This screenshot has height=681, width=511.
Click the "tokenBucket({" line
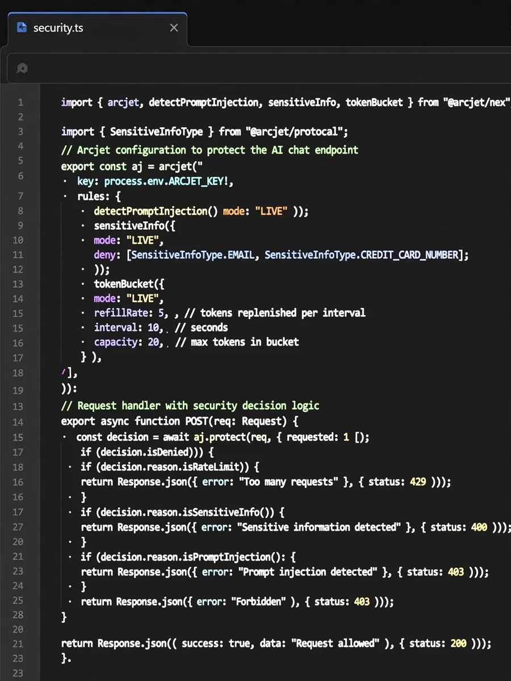point(129,284)
